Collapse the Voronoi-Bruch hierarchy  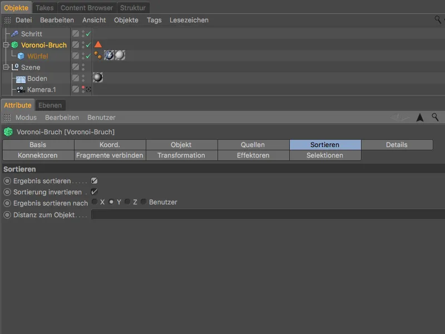pos(6,45)
